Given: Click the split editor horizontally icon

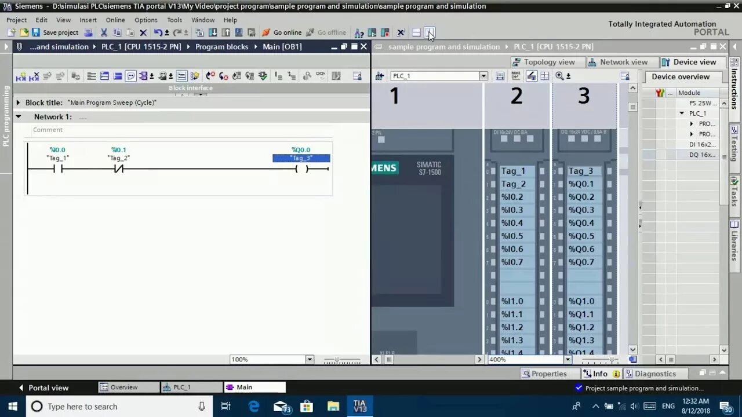Looking at the screenshot, I should (416, 33).
